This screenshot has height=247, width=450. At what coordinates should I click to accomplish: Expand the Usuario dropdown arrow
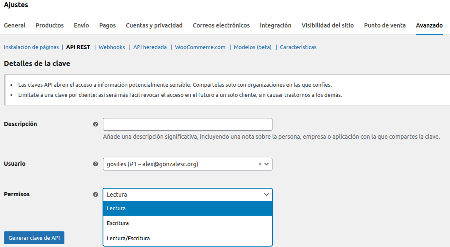[x=267, y=164]
